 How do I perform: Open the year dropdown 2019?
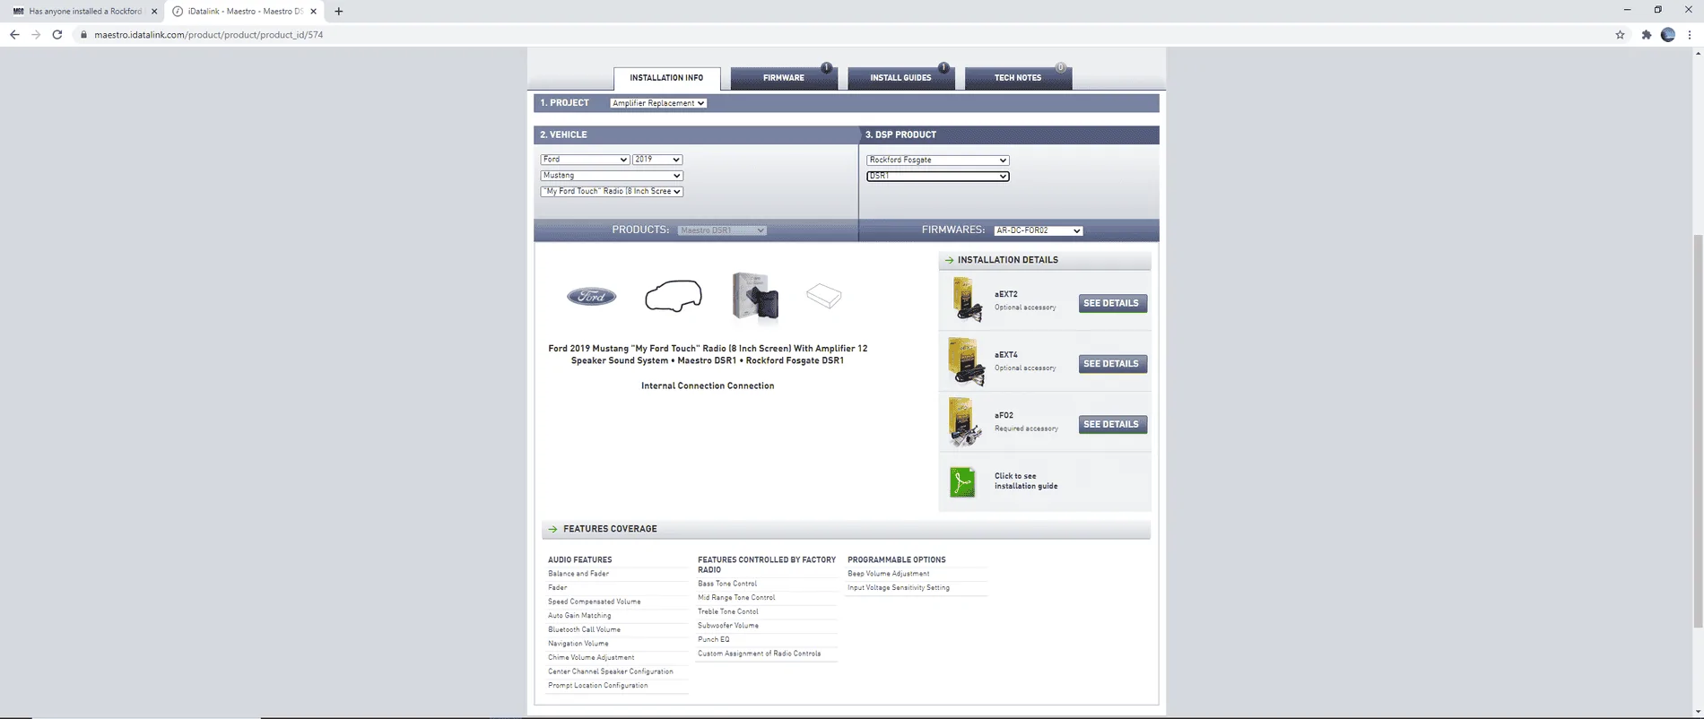click(656, 160)
